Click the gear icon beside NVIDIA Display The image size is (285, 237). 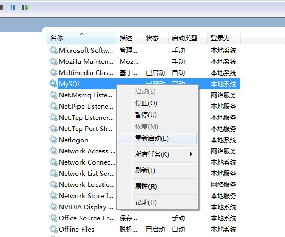tap(53, 207)
